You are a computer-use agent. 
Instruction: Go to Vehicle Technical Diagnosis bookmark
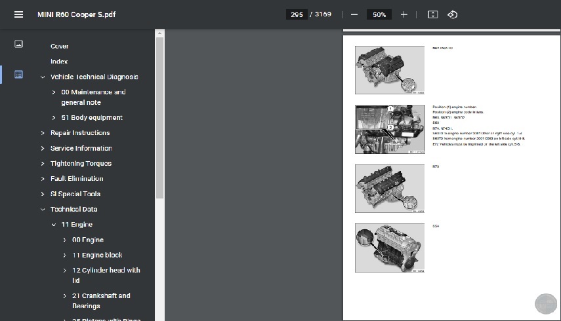(x=94, y=77)
